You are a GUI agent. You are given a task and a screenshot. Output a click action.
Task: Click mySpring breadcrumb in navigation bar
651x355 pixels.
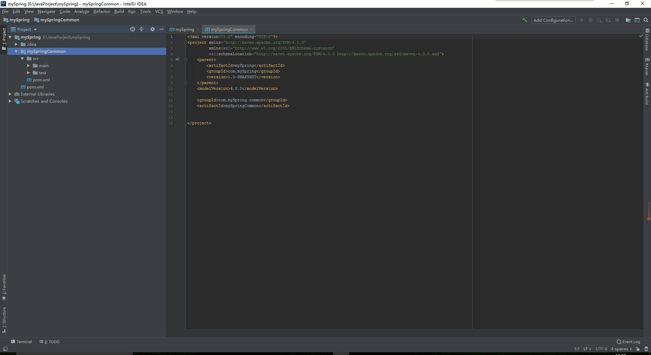[16, 20]
